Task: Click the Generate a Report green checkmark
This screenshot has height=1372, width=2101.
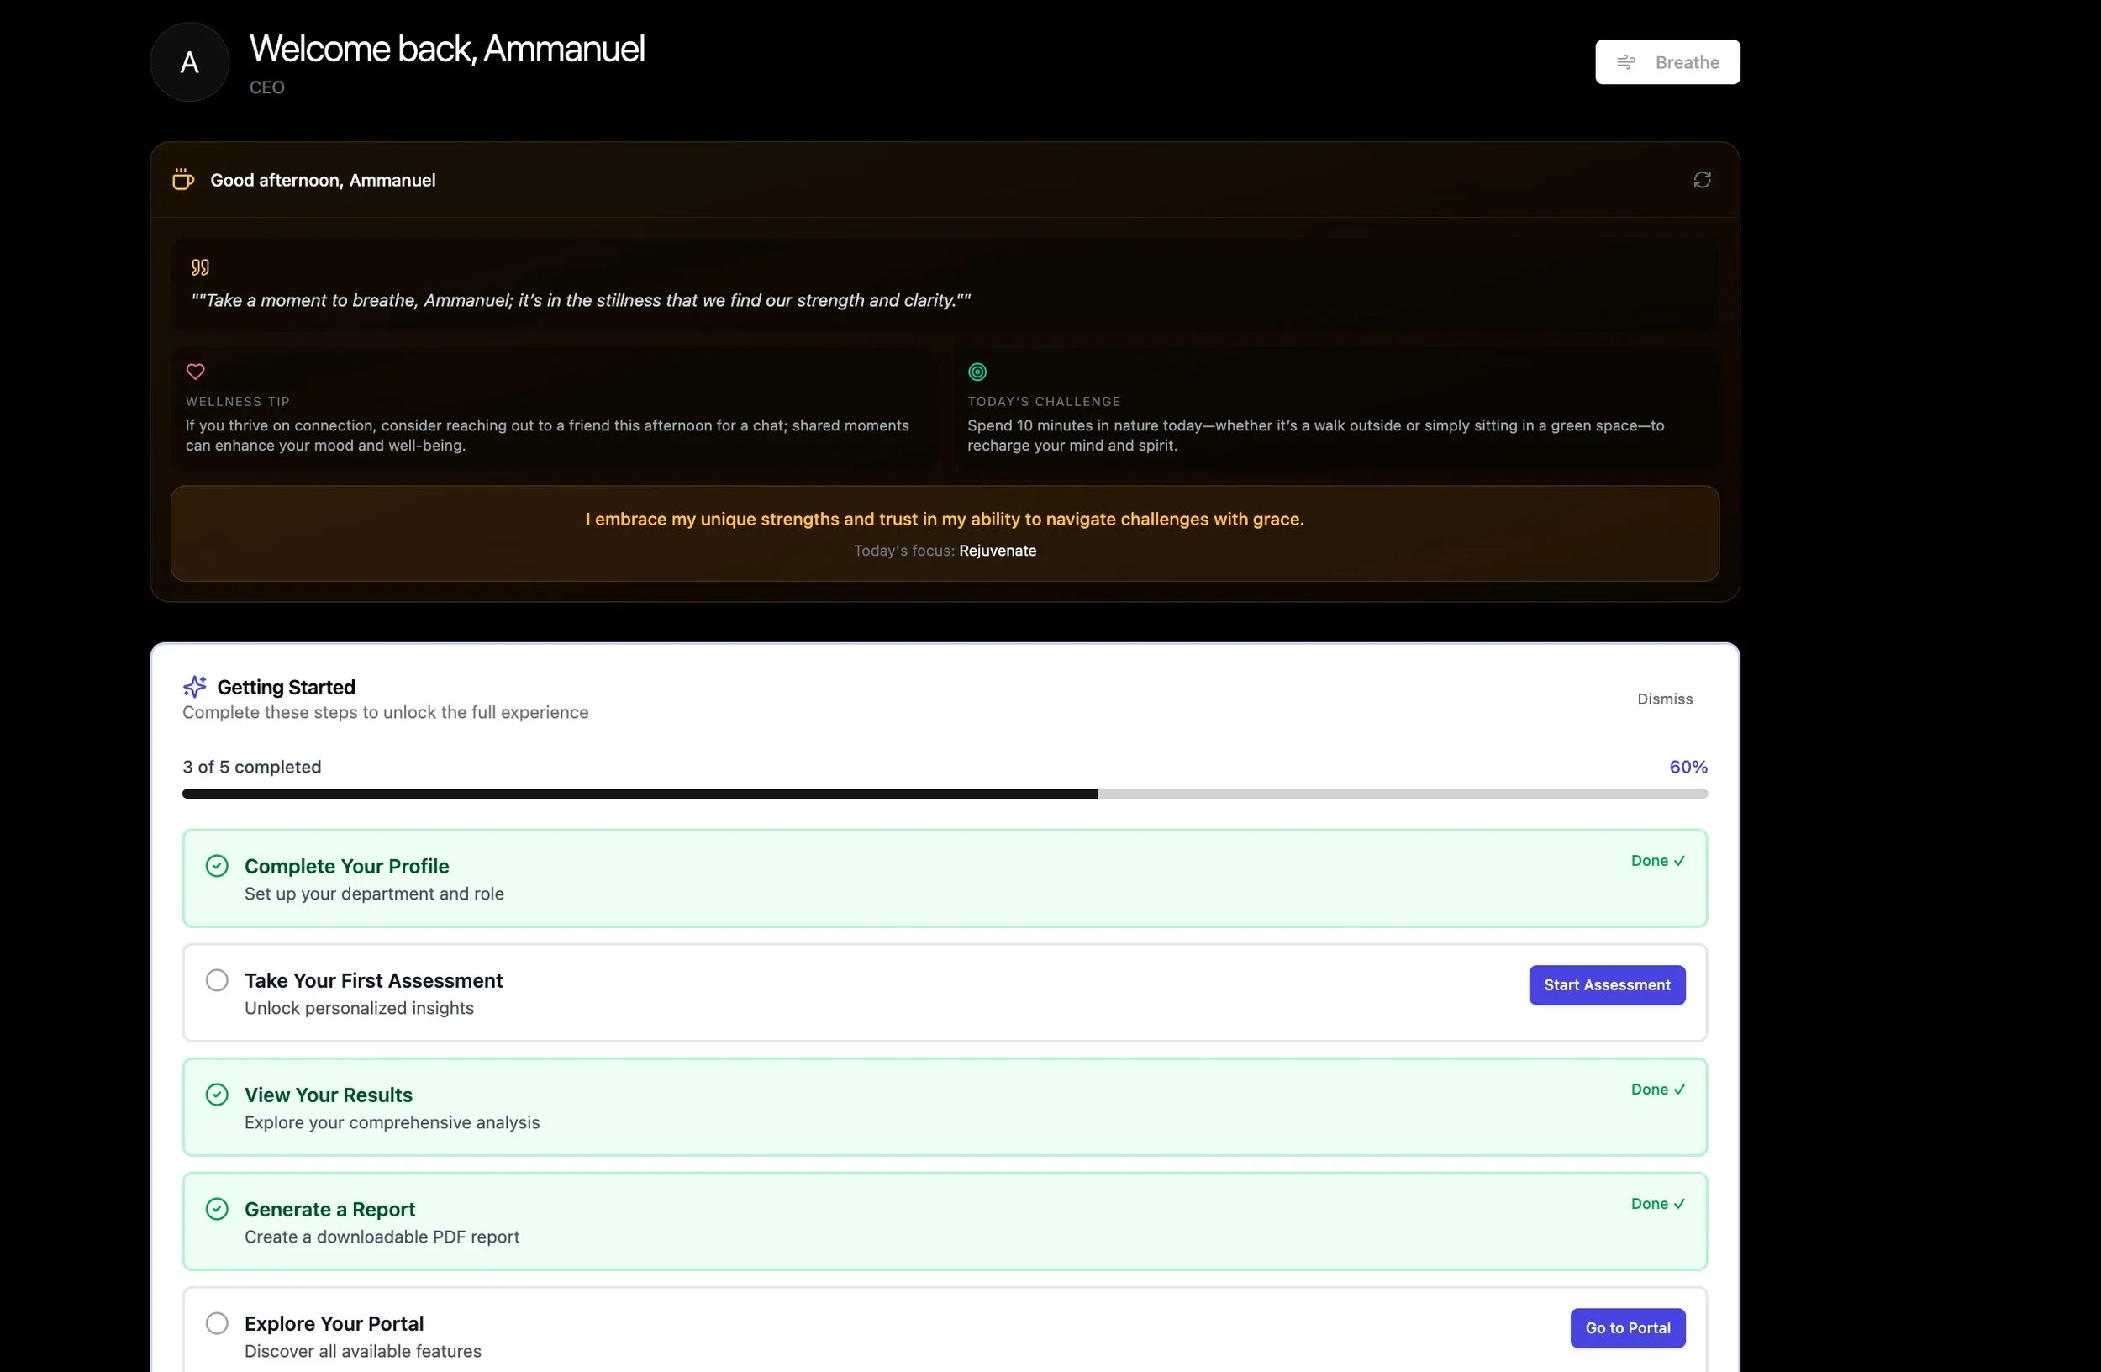Action: click(x=216, y=1209)
